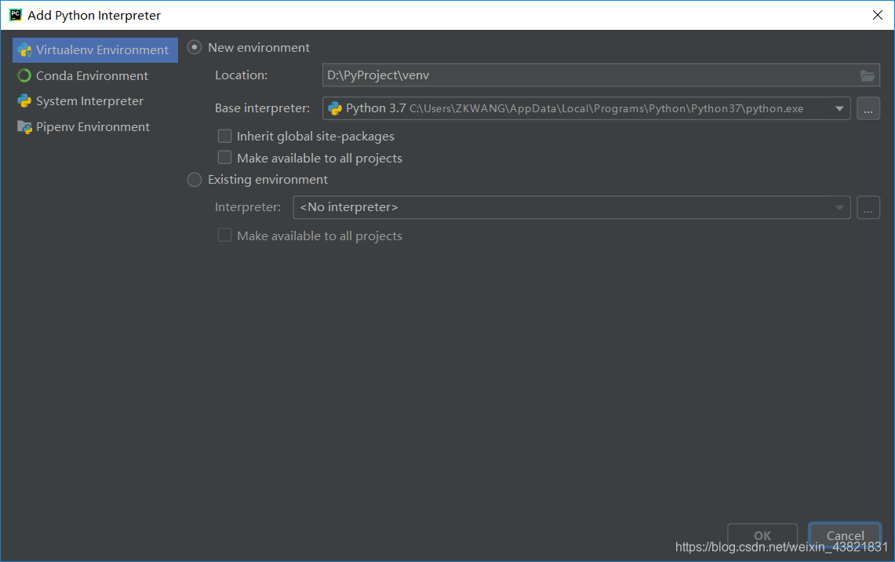This screenshot has width=895, height=562.
Task: Check Make available to all projects under Existing environment
Action: (225, 235)
